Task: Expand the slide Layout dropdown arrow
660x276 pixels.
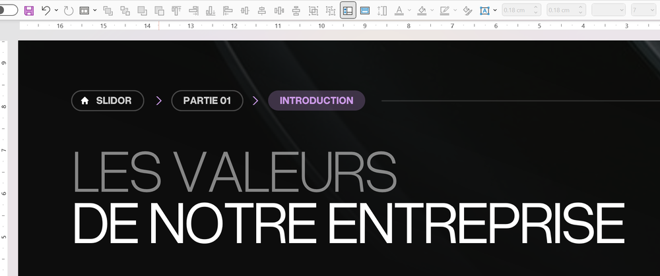Action: (x=94, y=11)
